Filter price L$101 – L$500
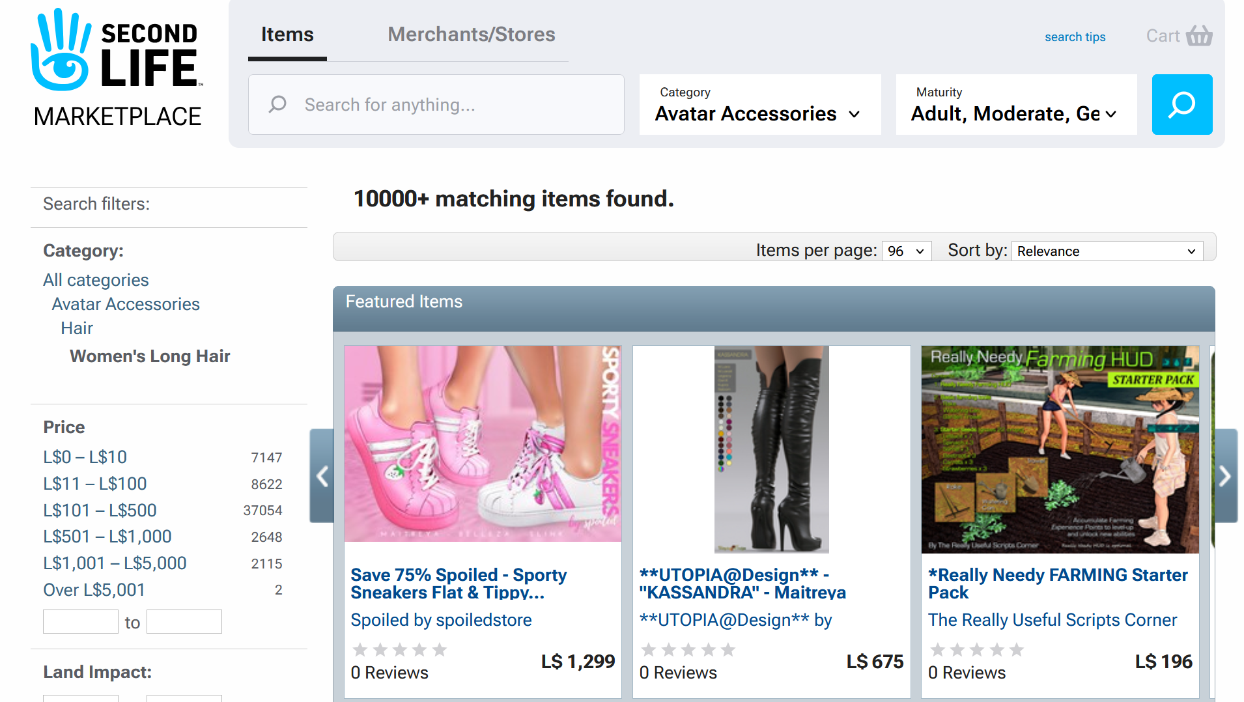This screenshot has height=702, width=1244. [x=100, y=511]
